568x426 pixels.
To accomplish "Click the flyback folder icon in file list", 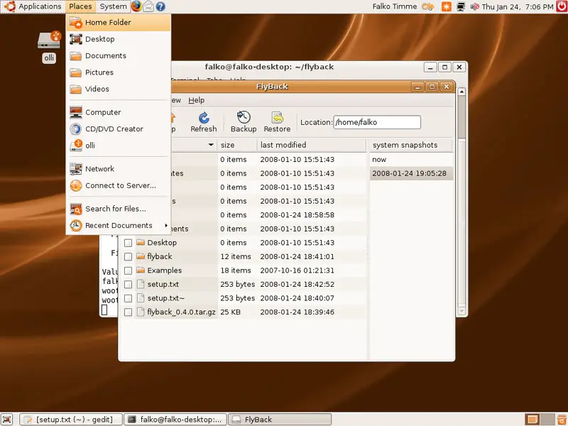I will point(141,256).
